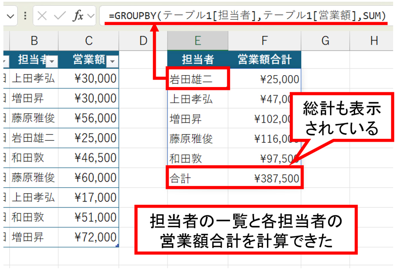The height and width of the screenshot is (270, 398).
Task: Select result cell ¥25,000 in column F
Action: 265,79
